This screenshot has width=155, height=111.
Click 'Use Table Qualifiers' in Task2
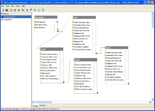(x=83, y=87)
